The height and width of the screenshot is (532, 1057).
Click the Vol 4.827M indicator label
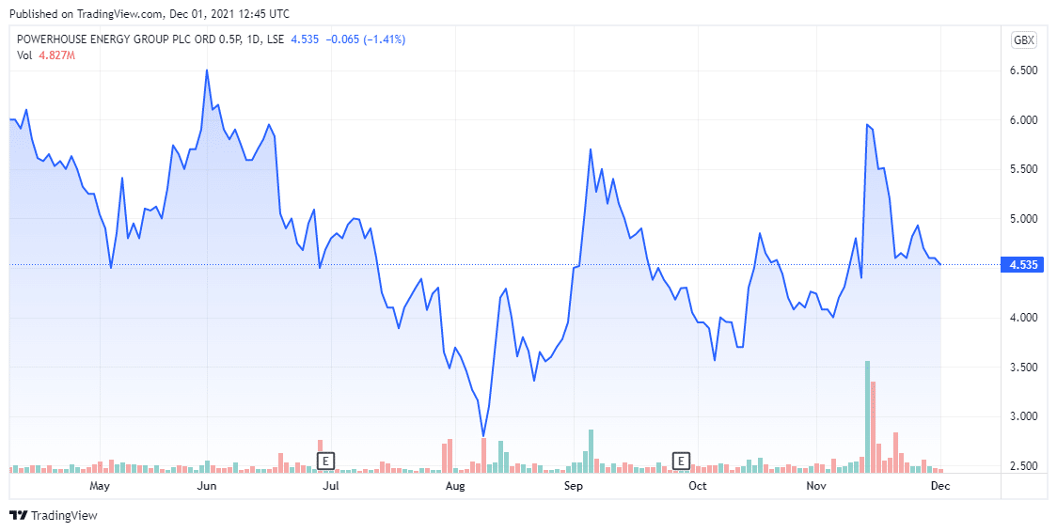tap(46, 55)
